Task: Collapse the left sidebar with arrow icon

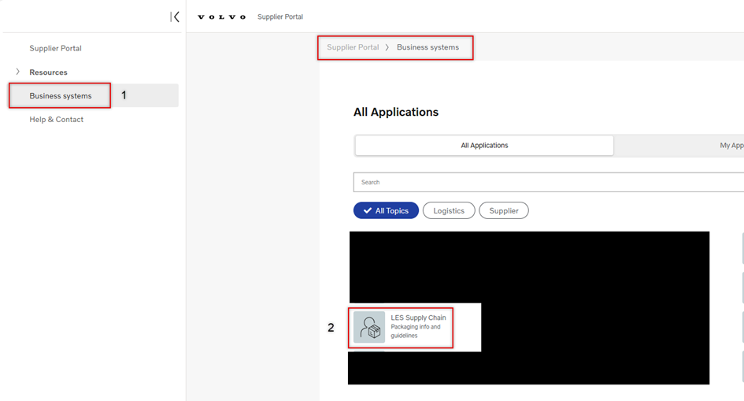Action: [175, 17]
